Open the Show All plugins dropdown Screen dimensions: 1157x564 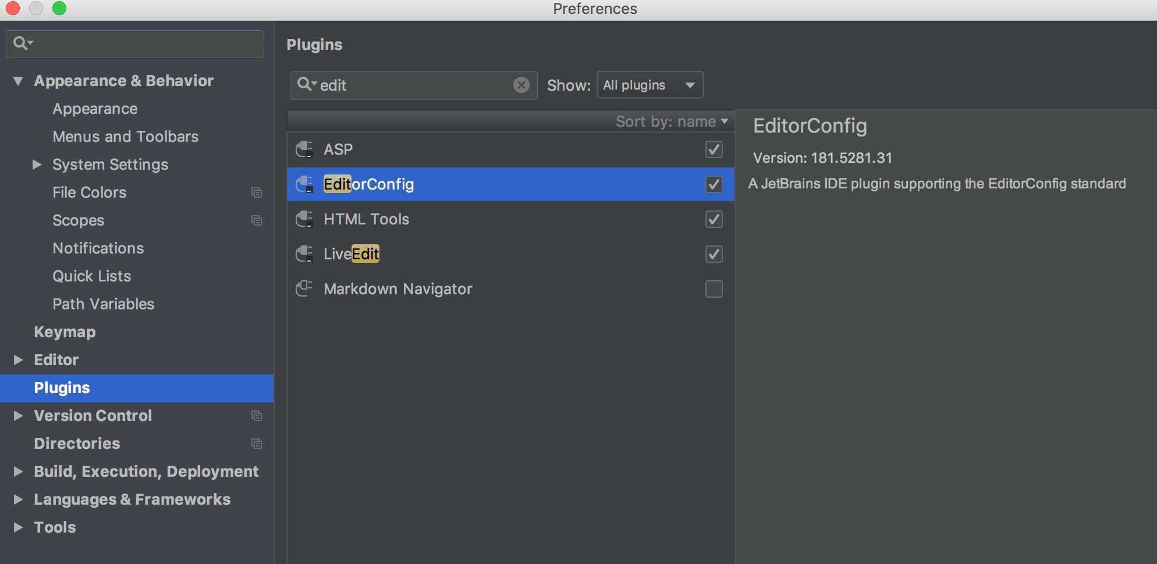tap(650, 85)
